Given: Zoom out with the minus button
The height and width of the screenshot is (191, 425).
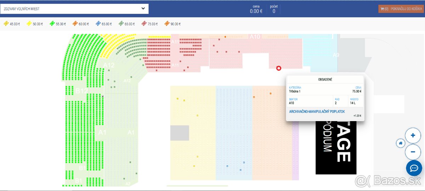Looking at the screenshot, I should [x=413, y=152].
